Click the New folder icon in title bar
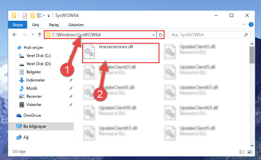This screenshot has height=160, width=261. (x=32, y=16)
